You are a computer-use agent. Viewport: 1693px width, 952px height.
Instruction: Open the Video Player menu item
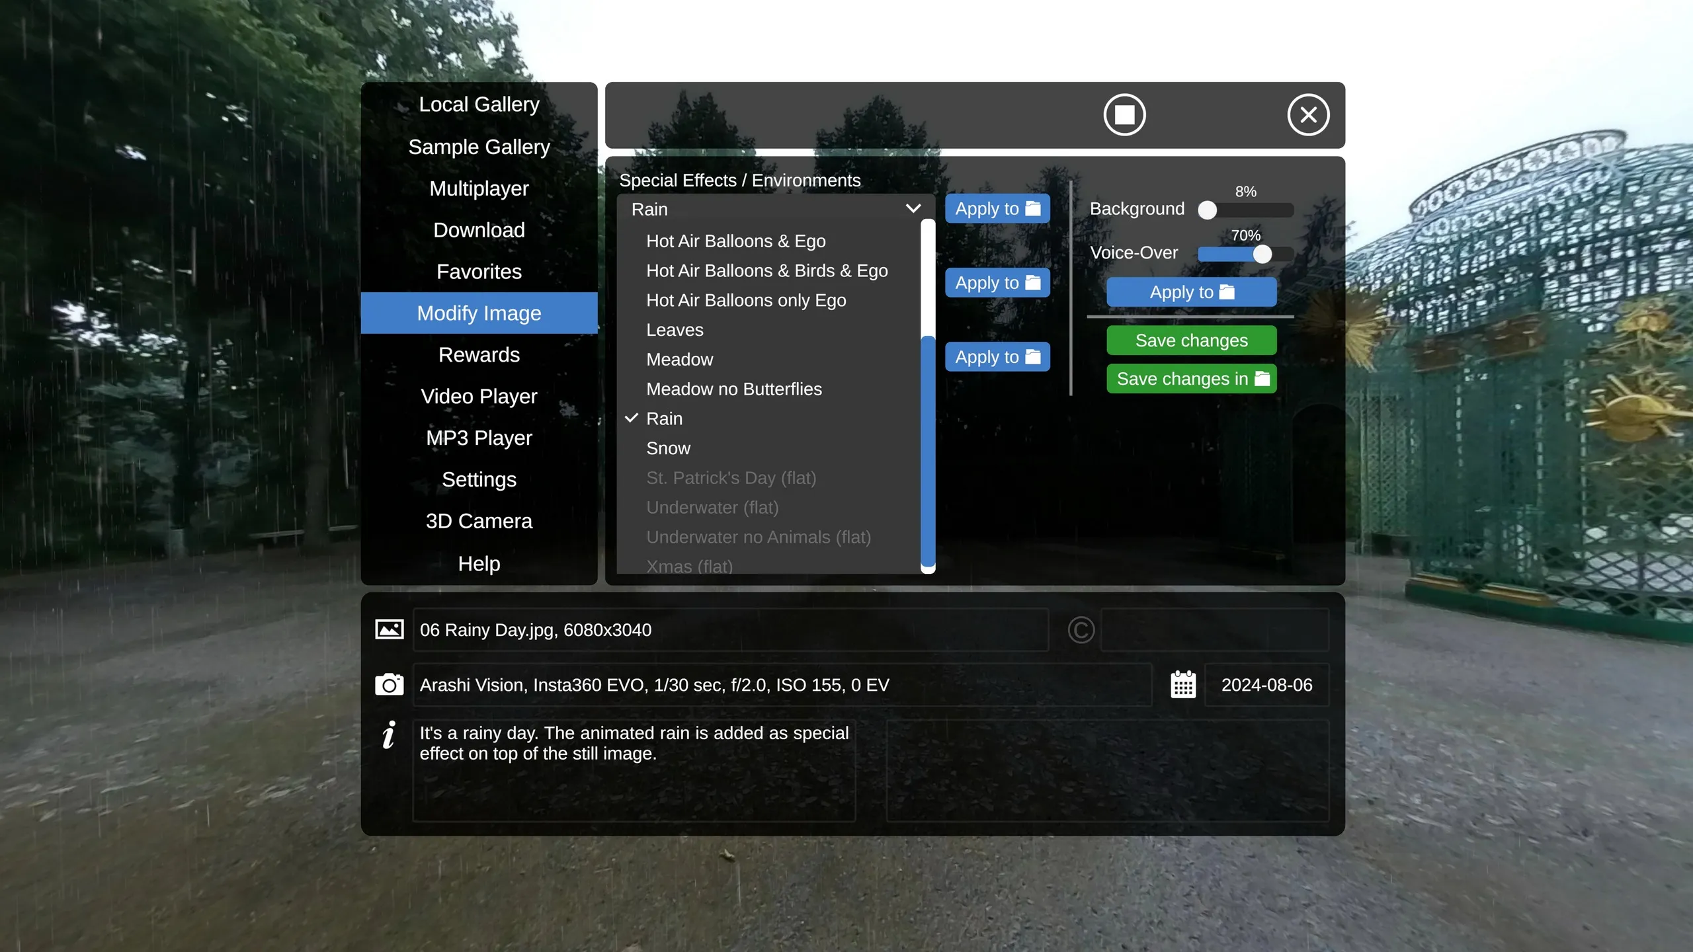pyautogui.click(x=479, y=396)
